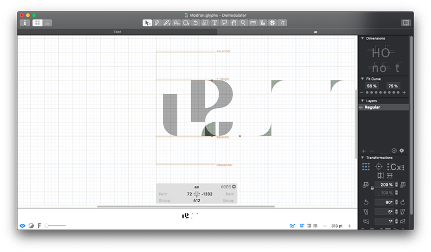Viewport: 431px width, 252px height.
Task: Select the Pencil tool
Action: point(167,23)
